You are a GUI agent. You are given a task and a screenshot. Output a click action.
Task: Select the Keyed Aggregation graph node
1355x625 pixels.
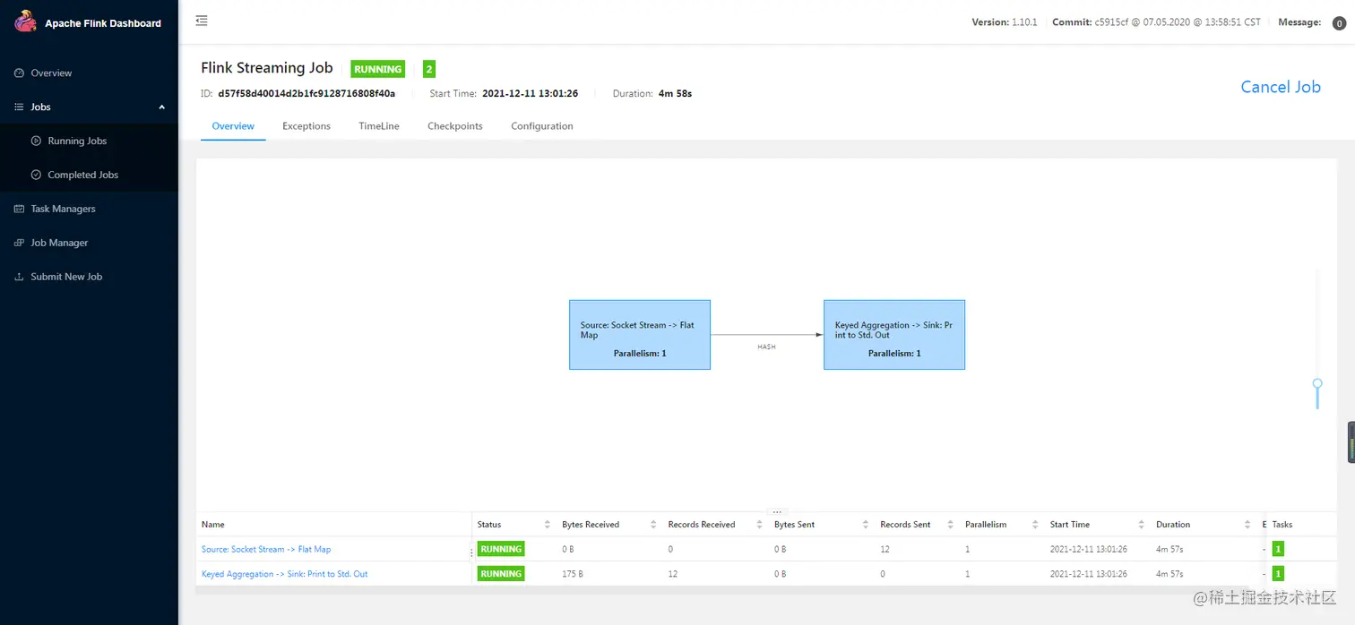tap(893, 334)
